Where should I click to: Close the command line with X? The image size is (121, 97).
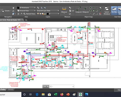(x=45, y=87)
